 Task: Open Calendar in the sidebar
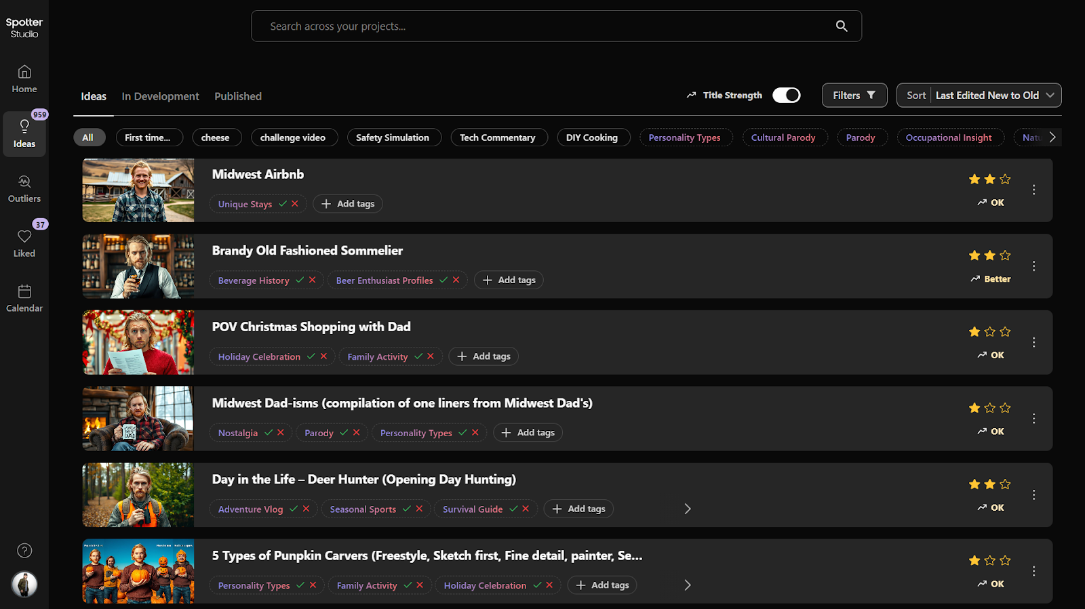[x=24, y=299]
